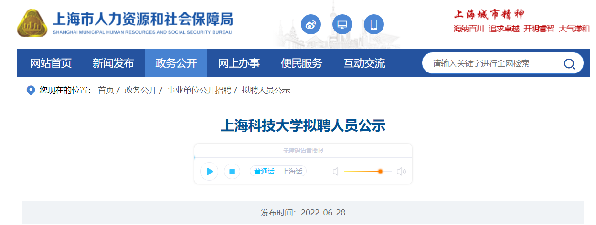Open the 网站首页 menu
Viewport: 596px width, 225px height.
pyautogui.click(x=51, y=63)
